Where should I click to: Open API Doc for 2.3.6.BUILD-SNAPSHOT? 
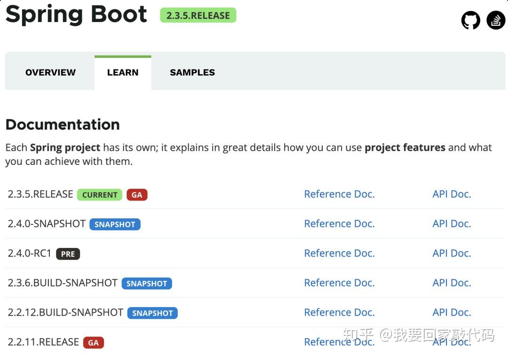click(452, 283)
